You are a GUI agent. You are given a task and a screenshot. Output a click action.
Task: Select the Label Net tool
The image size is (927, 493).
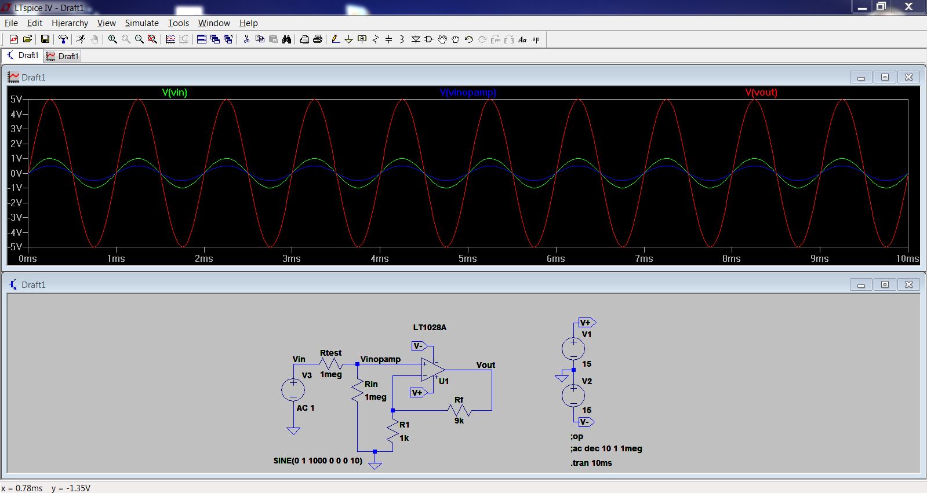pos(362,39)
